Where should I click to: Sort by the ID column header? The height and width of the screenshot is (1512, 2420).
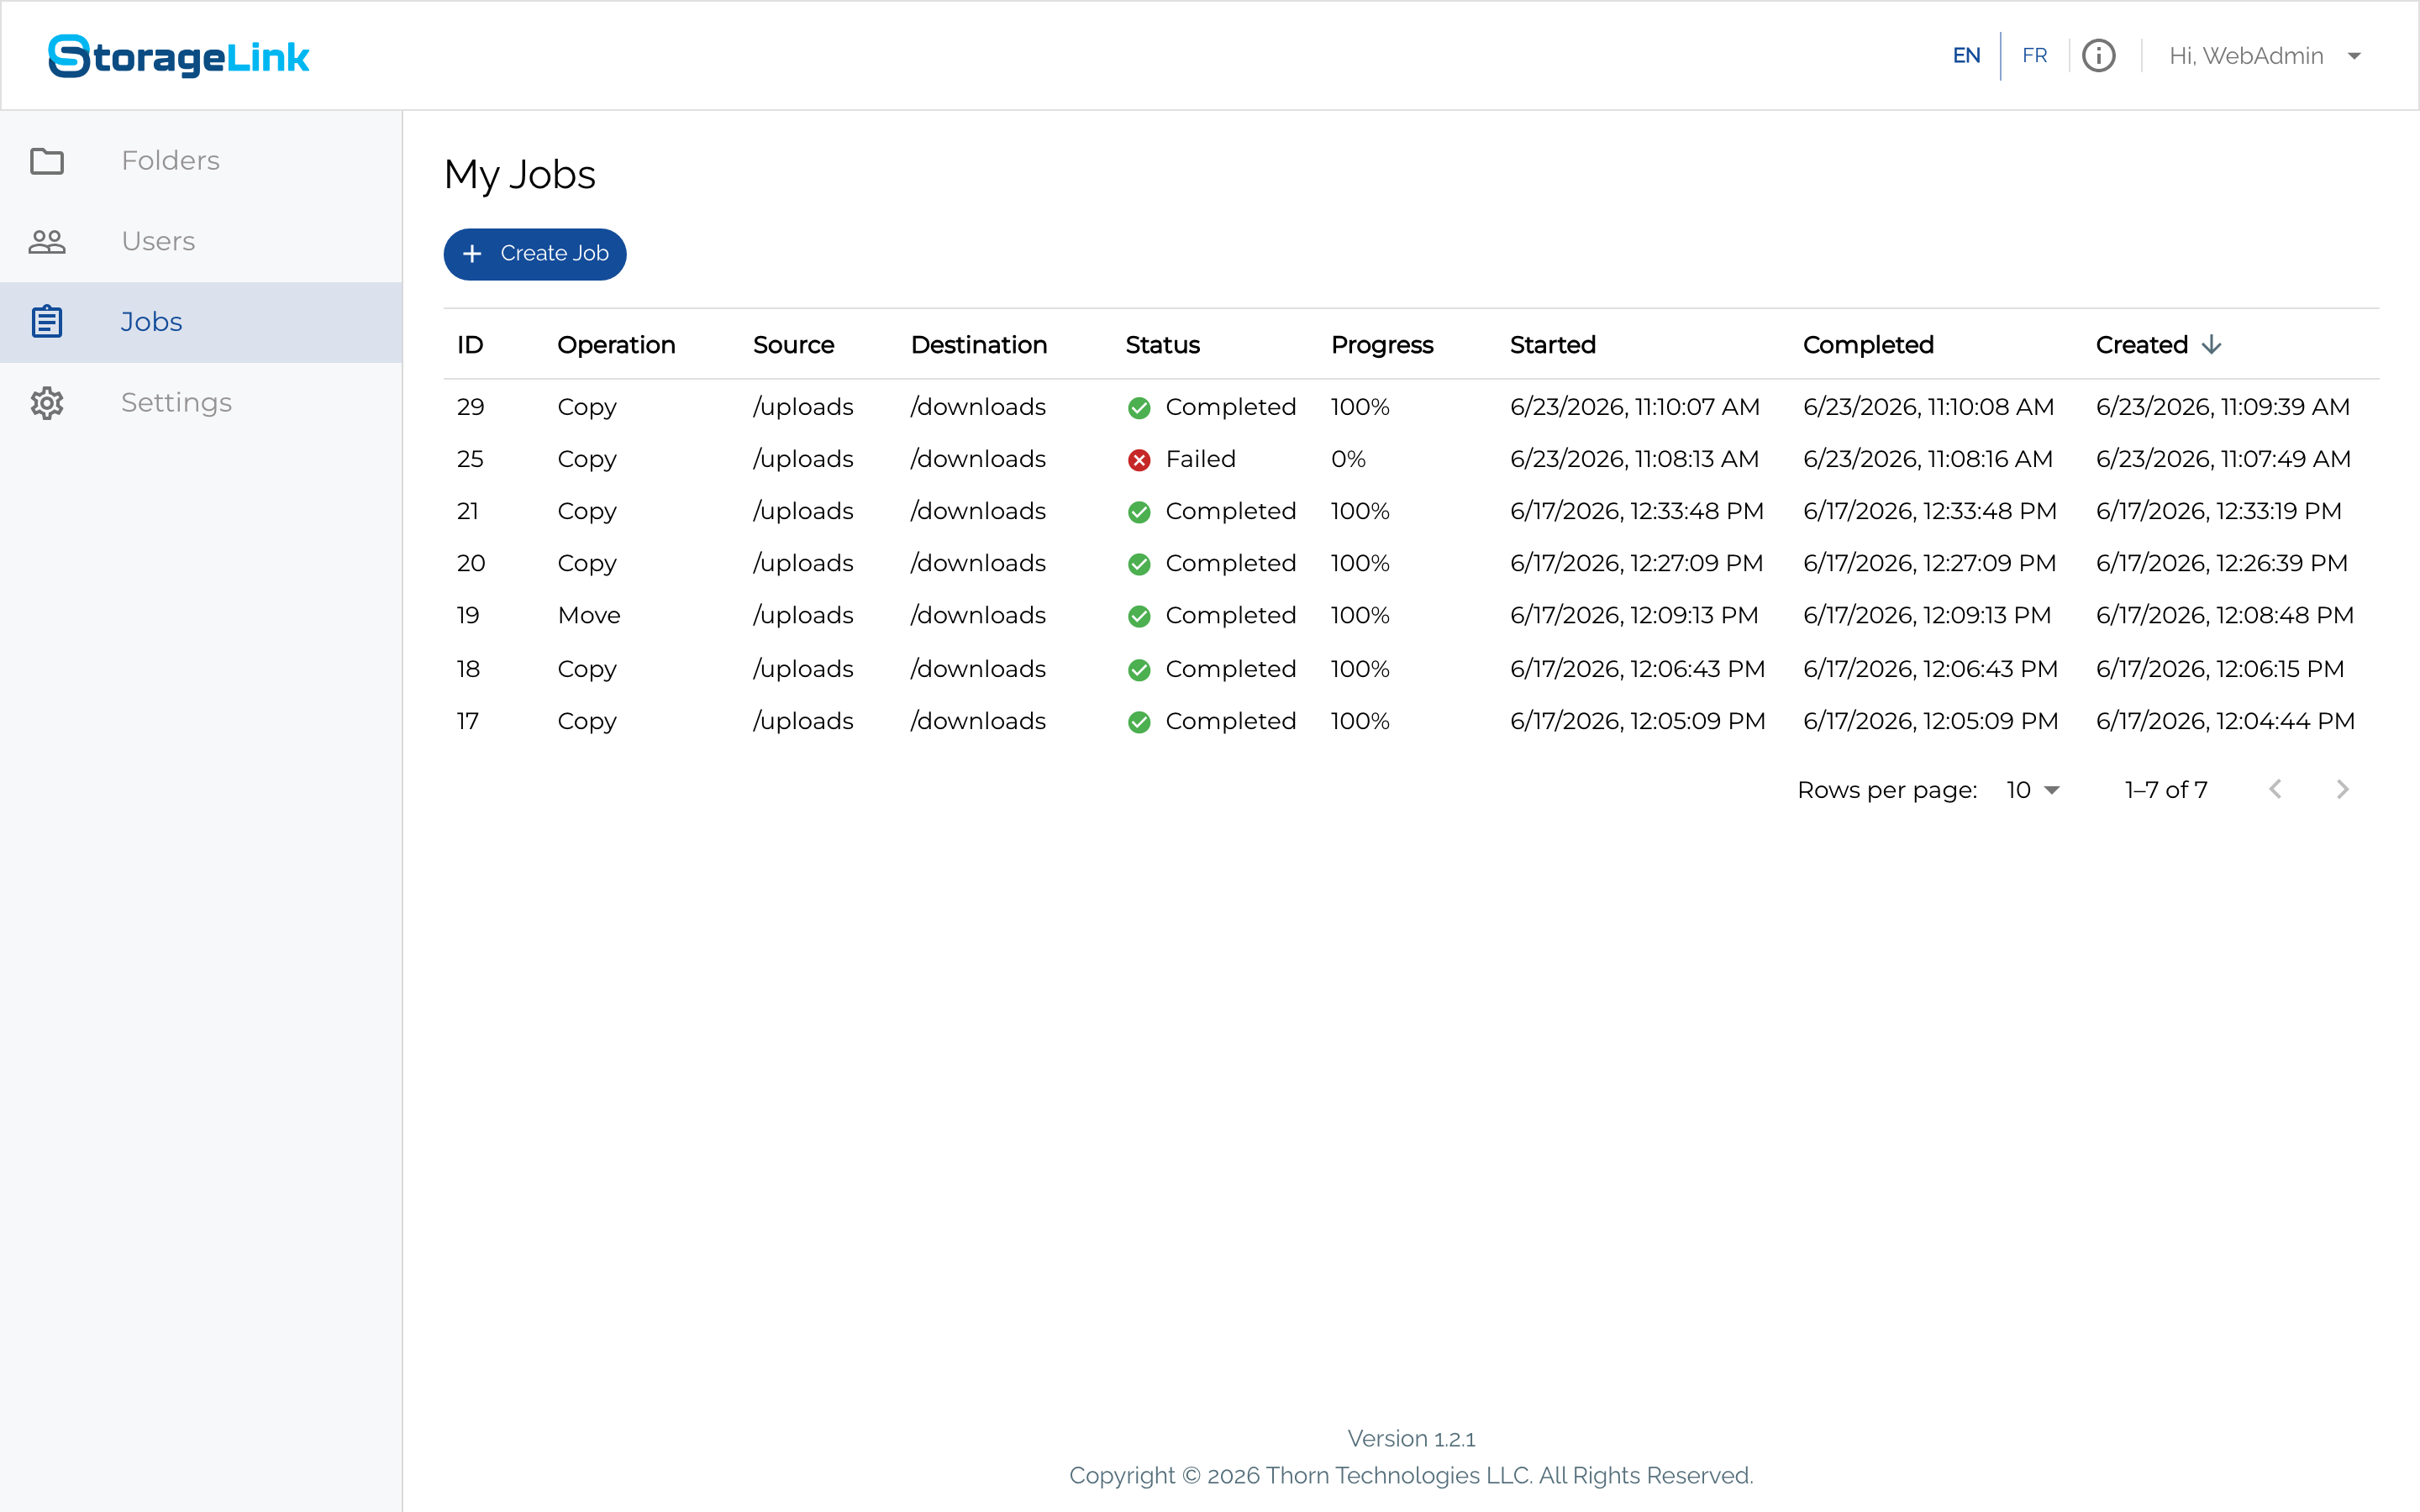coord(470,345)
